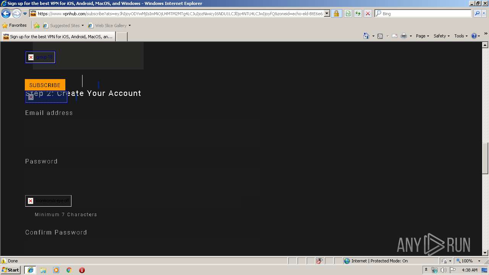This screenshot has height=275, width=489.
Task: Stop loading with the red X icon
Action: coord(368,13)
